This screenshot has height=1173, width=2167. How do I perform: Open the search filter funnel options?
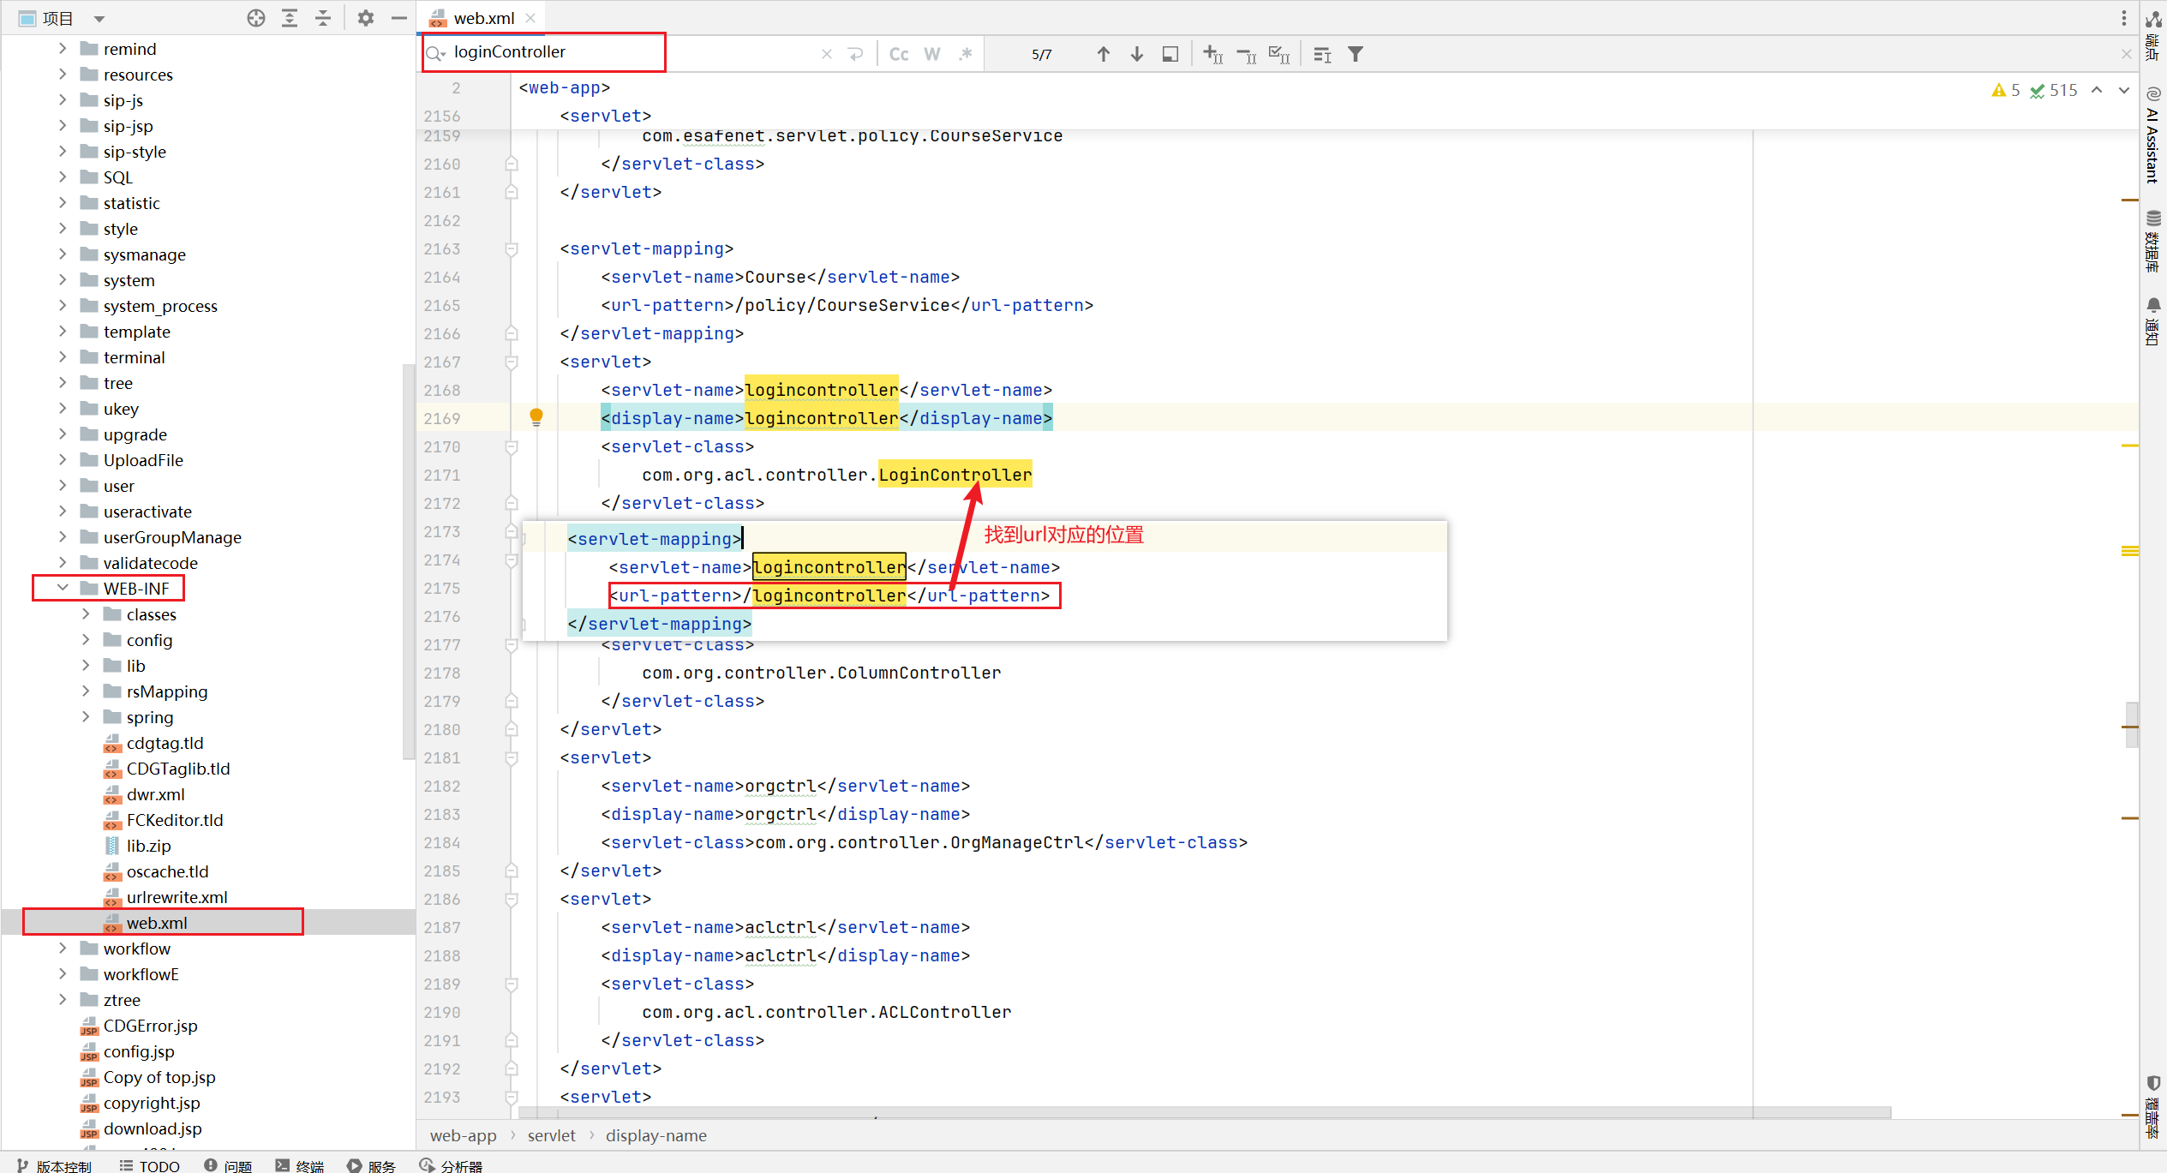click(1356, 54)
